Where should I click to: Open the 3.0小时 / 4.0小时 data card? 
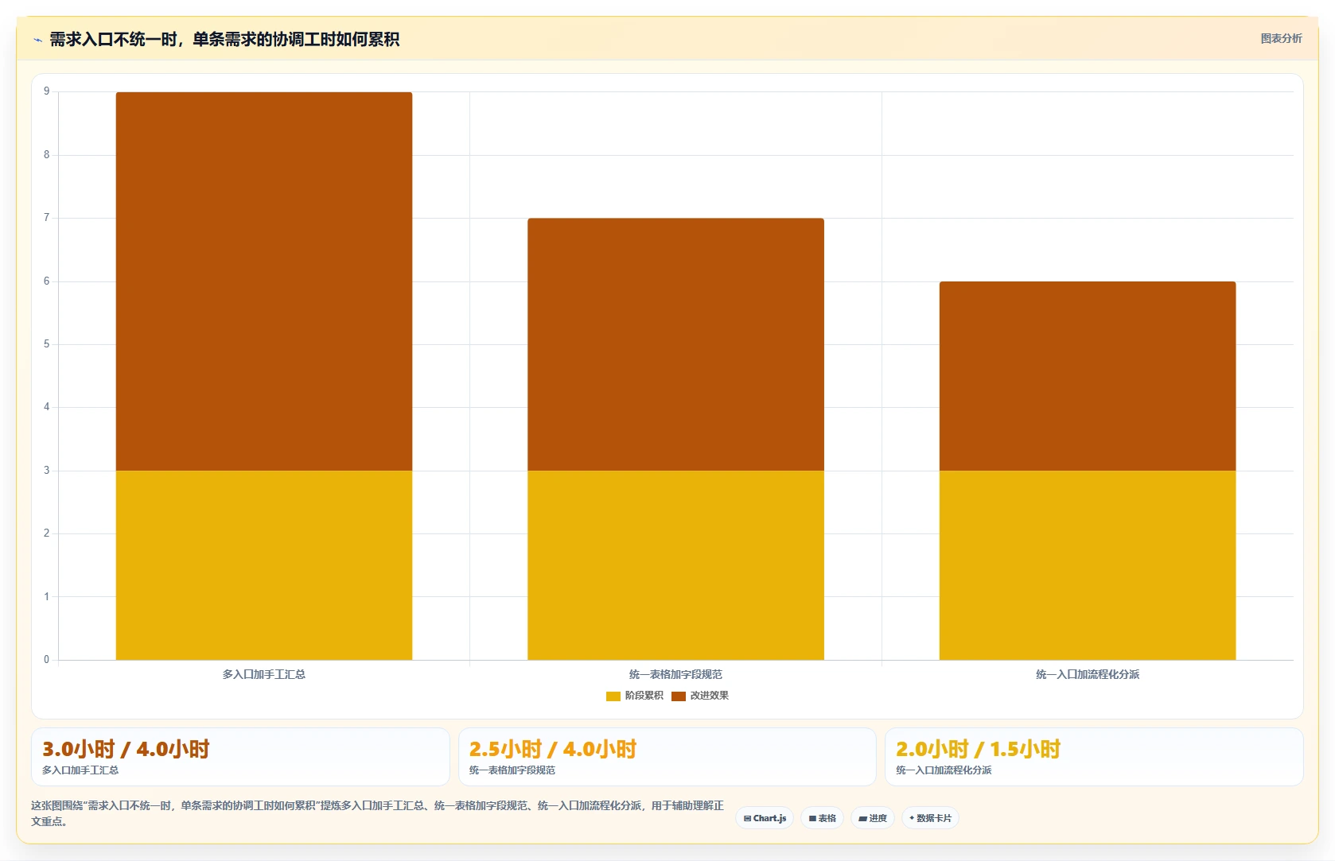tap(240, 757)
